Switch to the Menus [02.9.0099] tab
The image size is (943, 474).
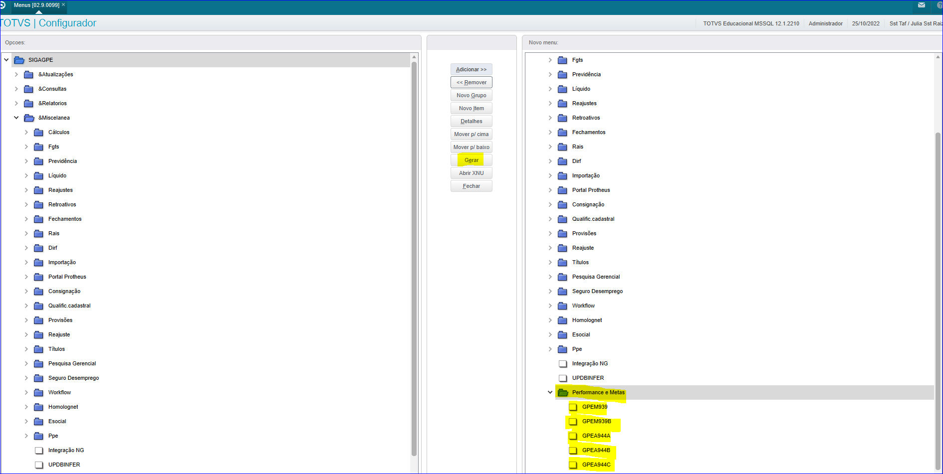(x=36, y=5)
